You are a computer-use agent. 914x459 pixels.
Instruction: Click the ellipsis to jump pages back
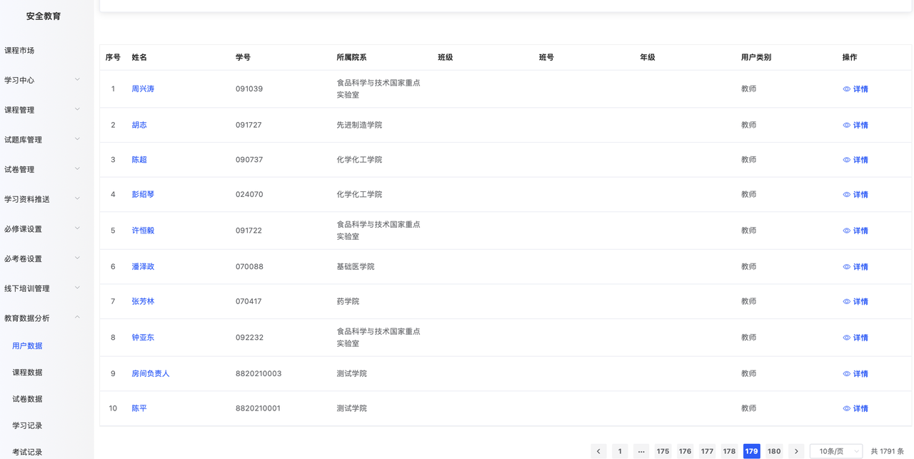641,451
